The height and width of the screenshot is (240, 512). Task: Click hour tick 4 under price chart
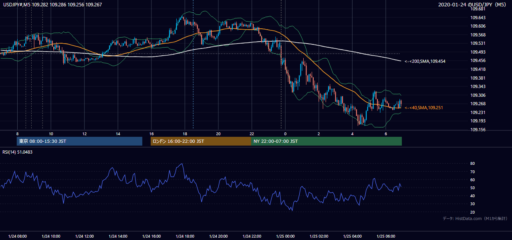tap(352, 134)
